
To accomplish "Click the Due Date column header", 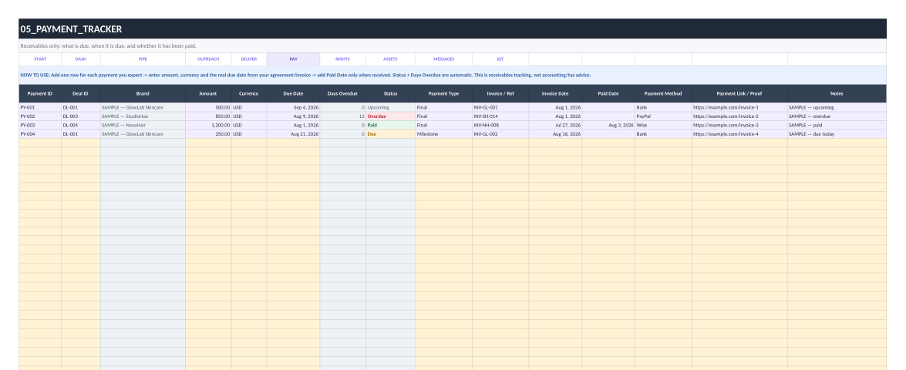I will click(294, 93).
